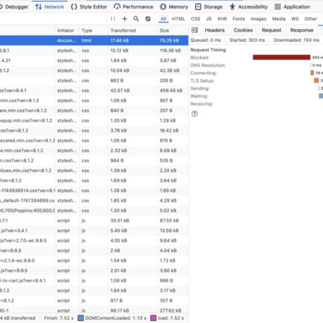
Task: Select the css request sized 116.36 kB
Action: 94,50
